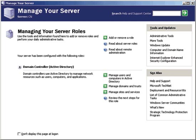
Task: Click help icon next to Read about server roles
Action: [105, 44]
